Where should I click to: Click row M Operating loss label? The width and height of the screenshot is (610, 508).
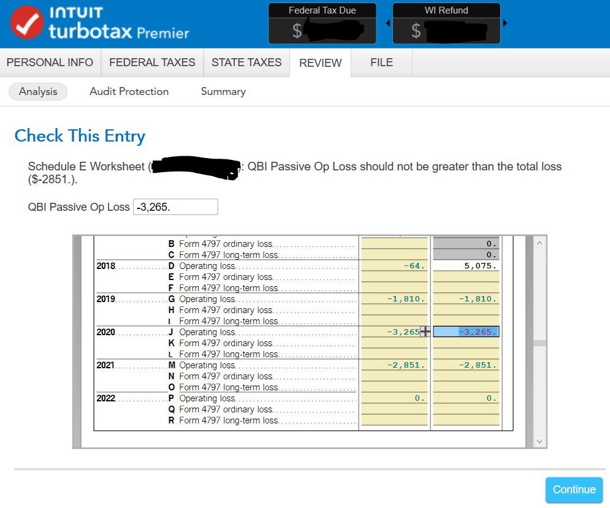(207, 365)
